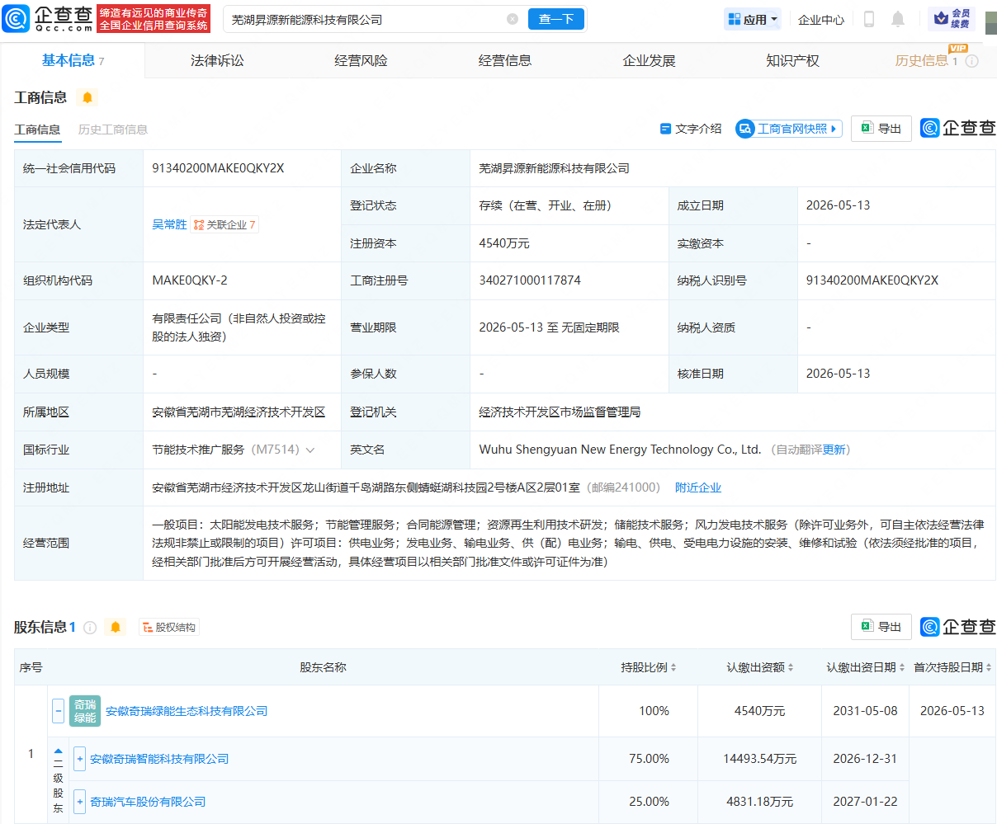Sort by 认缴出资日期 column
The height and width of the screenshot is (824, 997).
click(902, 667)
